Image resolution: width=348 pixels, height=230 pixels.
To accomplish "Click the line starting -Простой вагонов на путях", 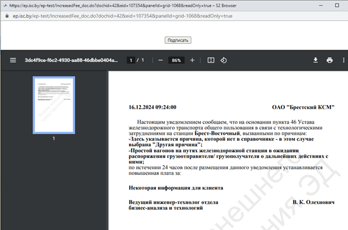I will (x=214, y=151).
